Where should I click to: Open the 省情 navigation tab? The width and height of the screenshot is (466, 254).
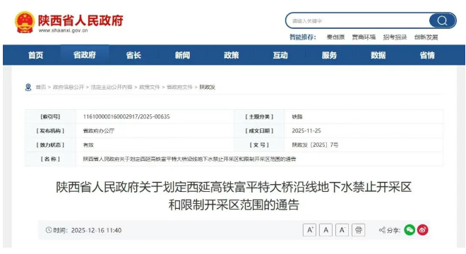pos(427,55)
